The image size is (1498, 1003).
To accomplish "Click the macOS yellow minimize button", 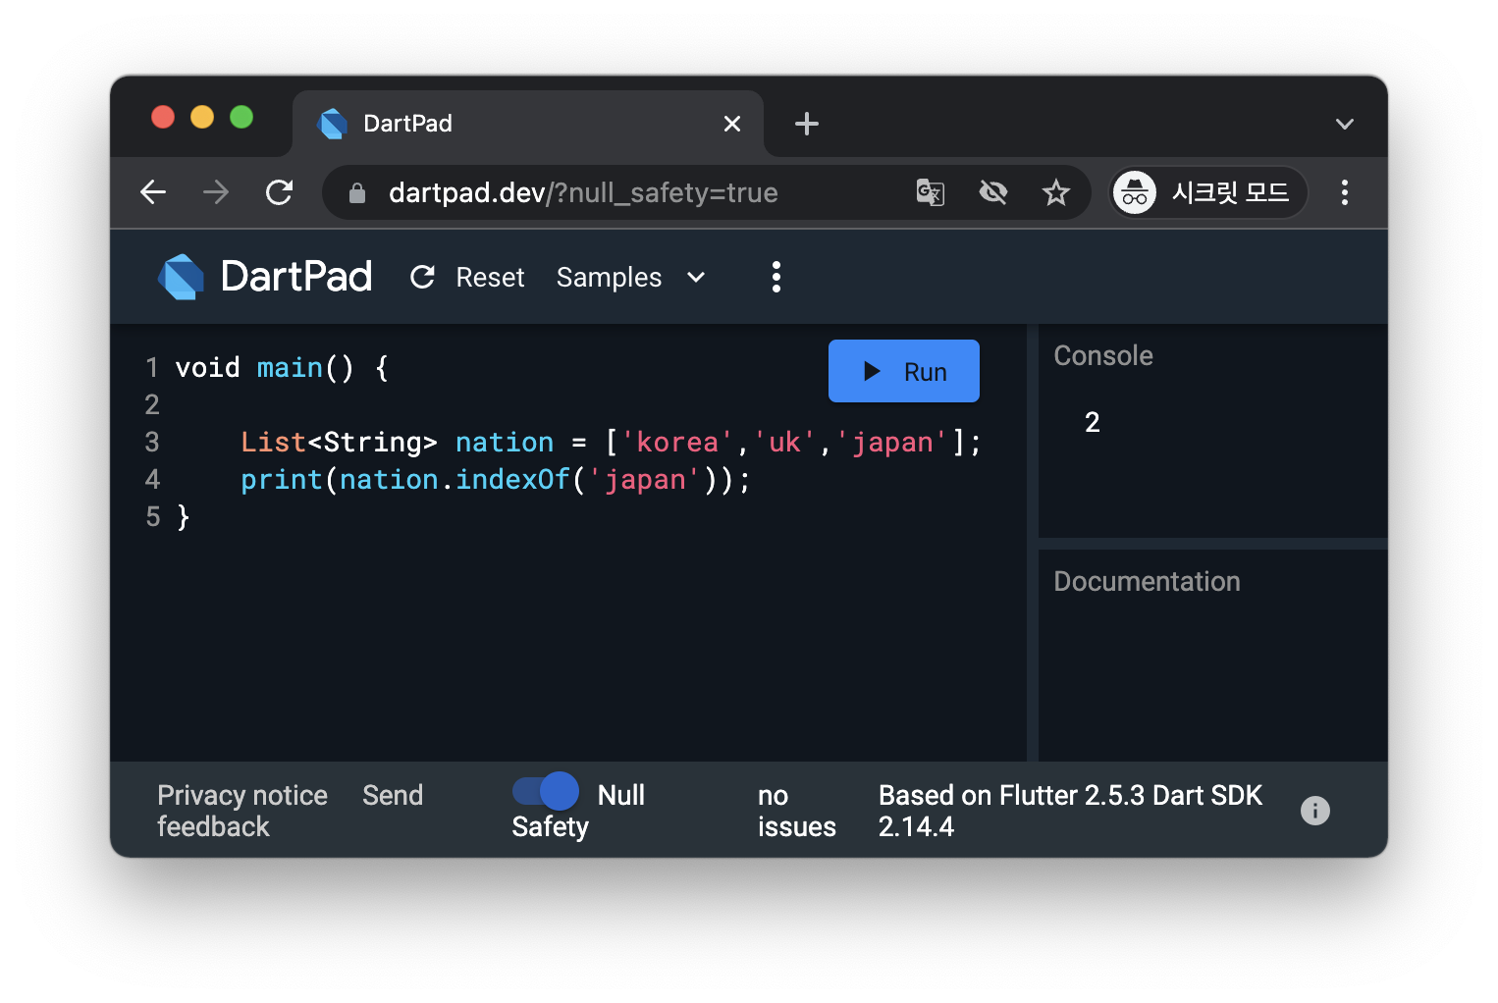I will pos(202,117).
